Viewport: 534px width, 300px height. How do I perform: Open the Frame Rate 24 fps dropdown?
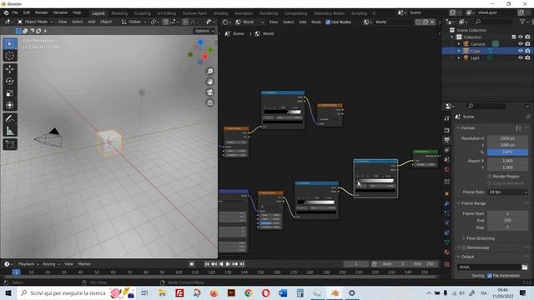508,192
